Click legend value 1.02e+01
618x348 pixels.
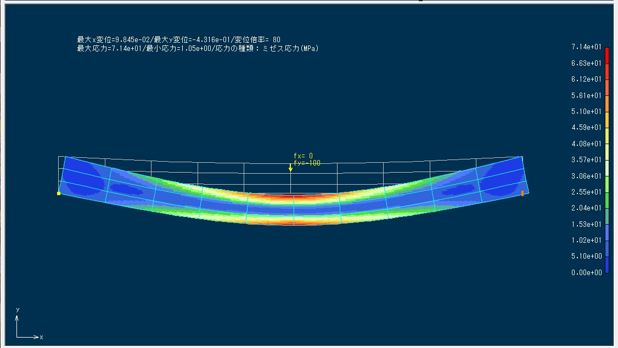[587, 240]
